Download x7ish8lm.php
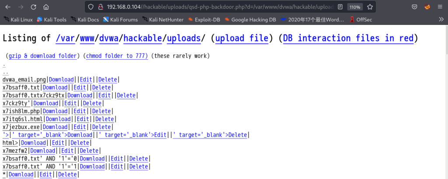 pos(55,111)
